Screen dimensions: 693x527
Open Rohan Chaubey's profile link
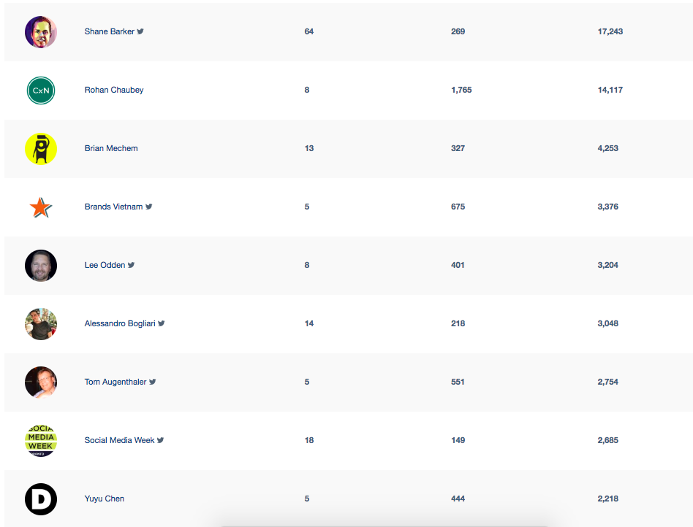(114, 90)
